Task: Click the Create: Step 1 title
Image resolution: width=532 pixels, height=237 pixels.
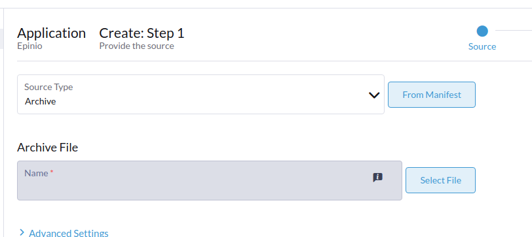Action: point(142,33)
